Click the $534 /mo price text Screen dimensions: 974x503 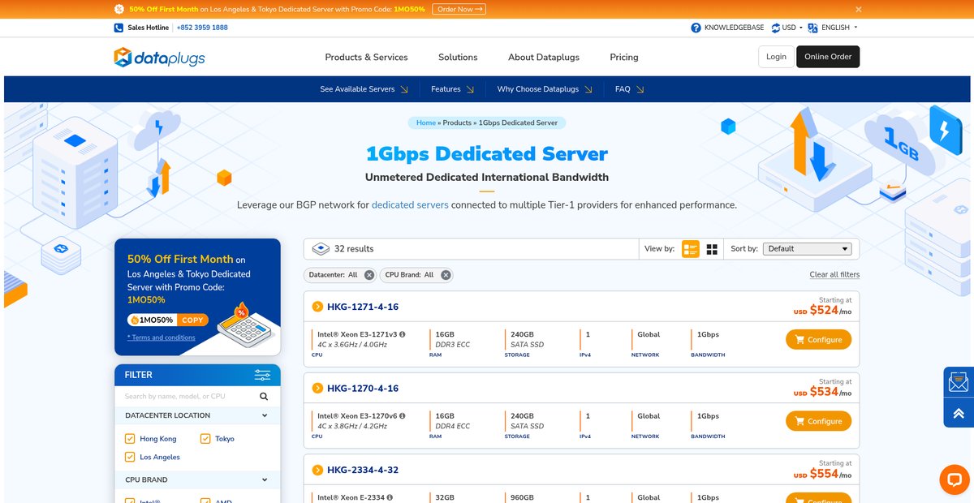822,392
